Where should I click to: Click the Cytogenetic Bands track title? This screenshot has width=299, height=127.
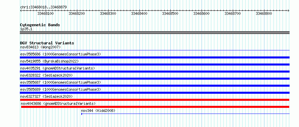pos(40,25)
